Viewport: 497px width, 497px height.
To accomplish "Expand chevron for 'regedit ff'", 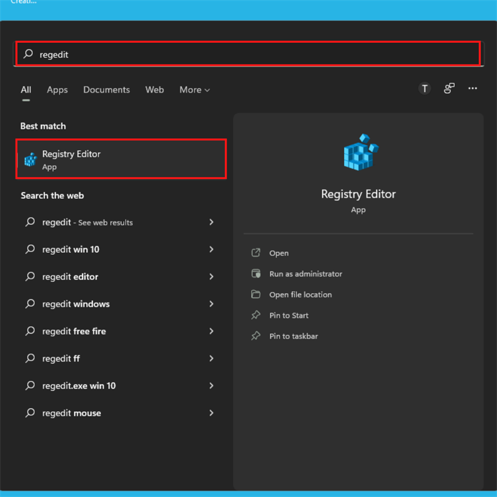I will (211, 358).
